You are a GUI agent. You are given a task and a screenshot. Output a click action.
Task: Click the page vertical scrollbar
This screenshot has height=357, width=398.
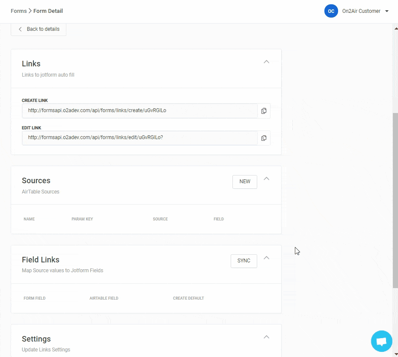[395, 200]
